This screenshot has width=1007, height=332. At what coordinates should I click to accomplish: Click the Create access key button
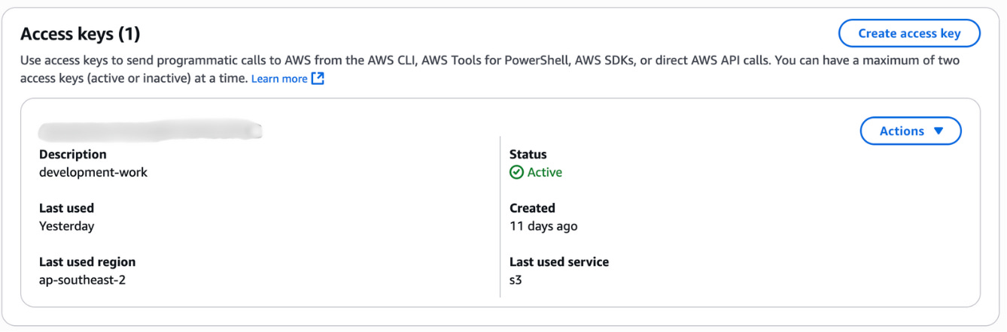[909, 34]
